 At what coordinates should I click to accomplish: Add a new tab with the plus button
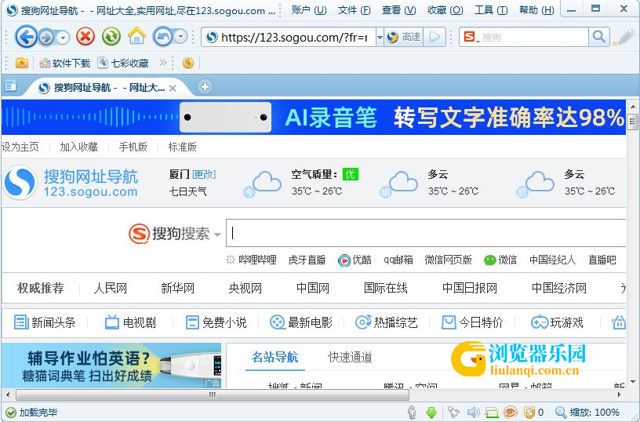205,86
